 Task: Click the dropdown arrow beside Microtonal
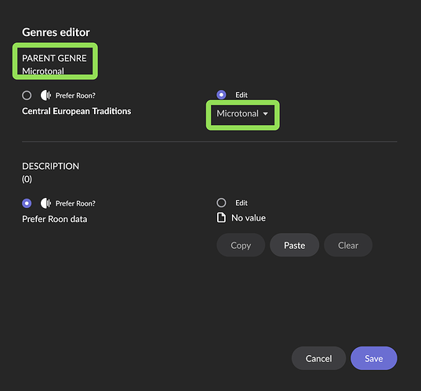click(266, 114)
